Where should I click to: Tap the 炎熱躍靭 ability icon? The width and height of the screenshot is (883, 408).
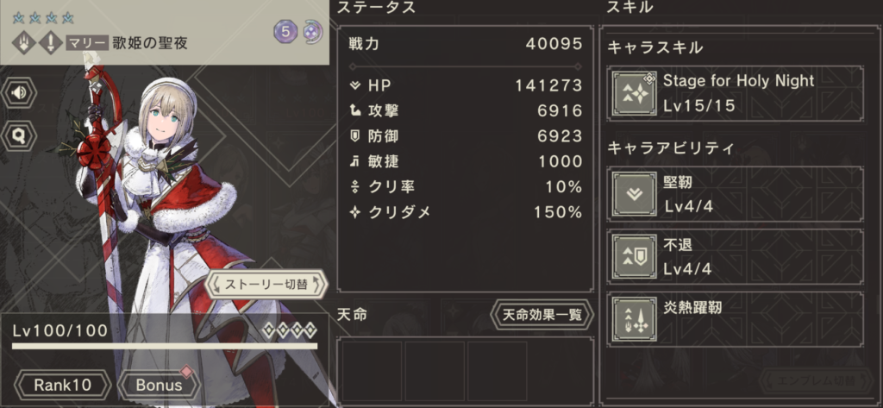[x=635, y=319]
